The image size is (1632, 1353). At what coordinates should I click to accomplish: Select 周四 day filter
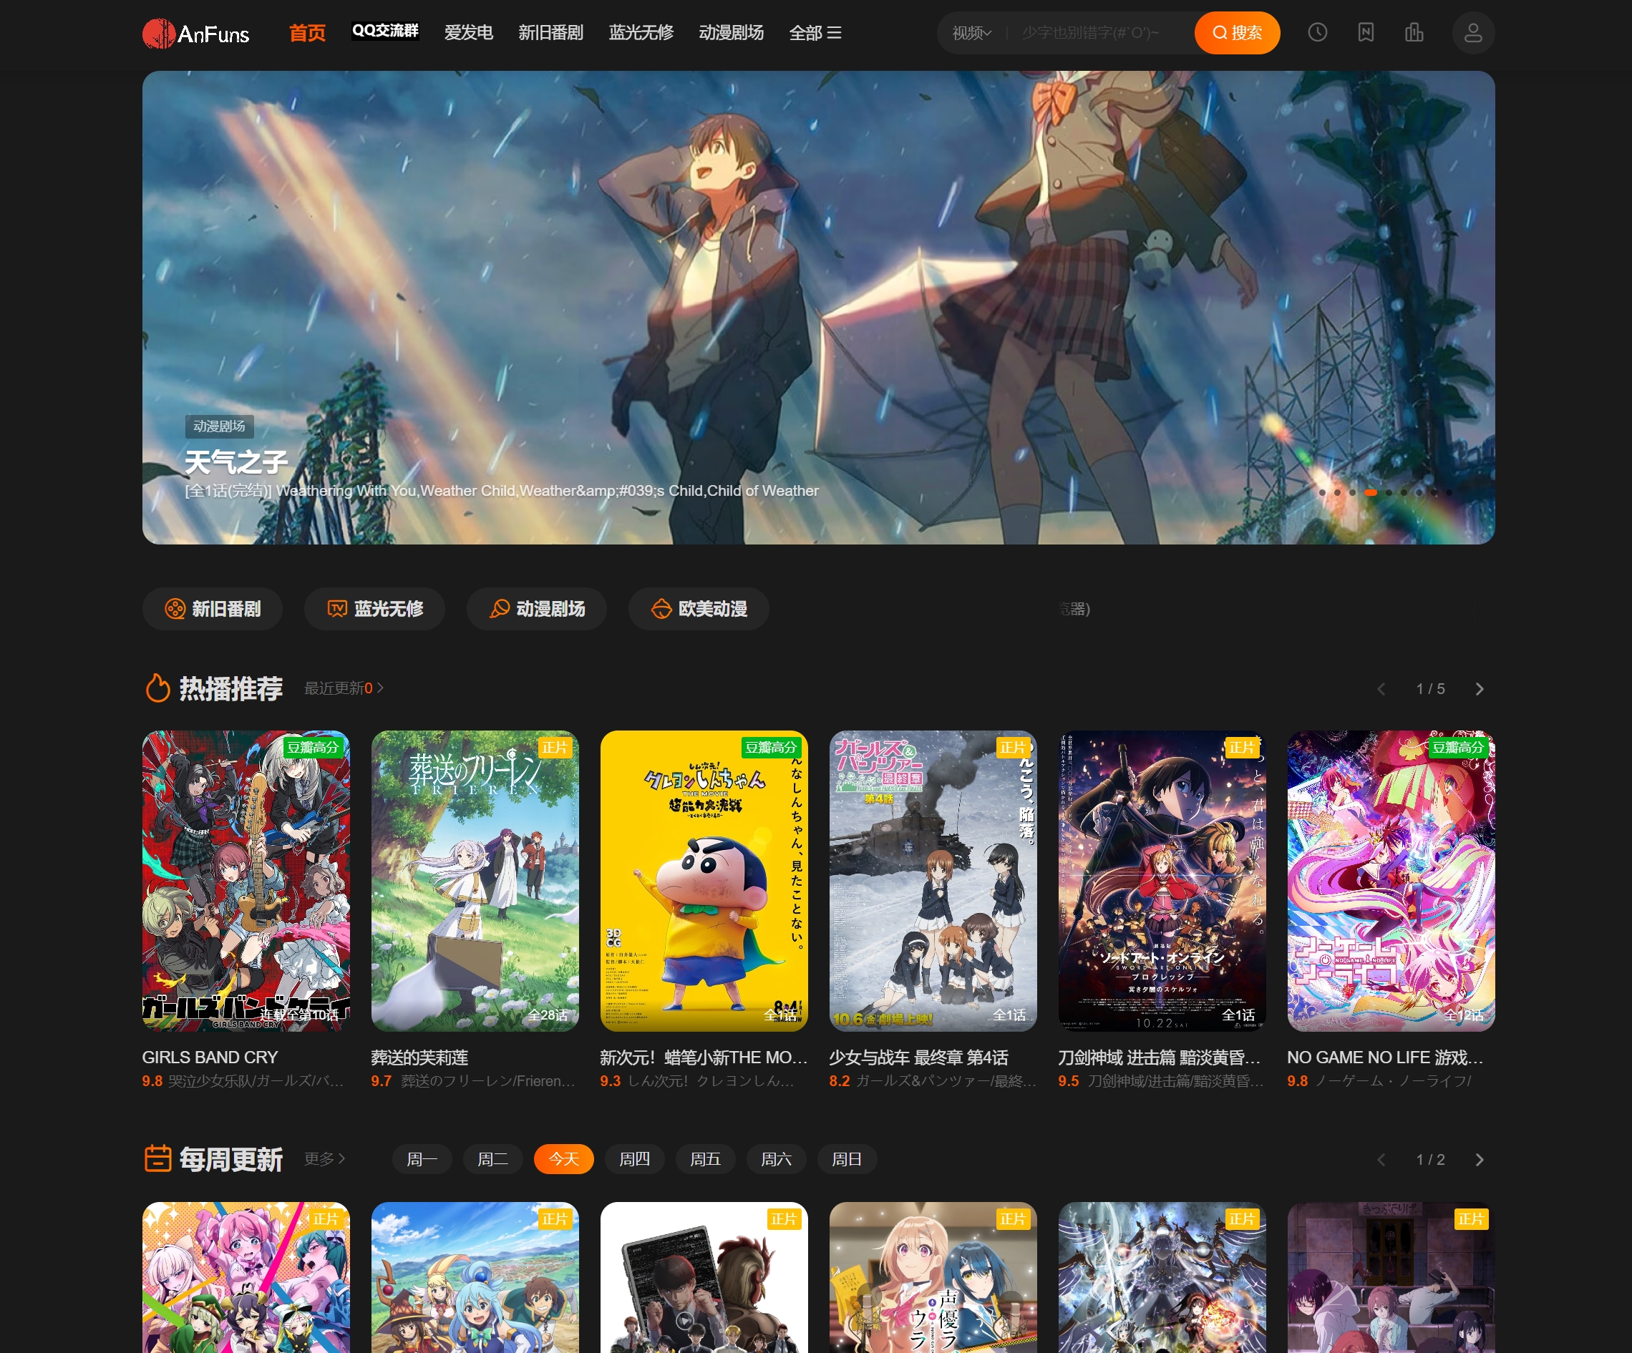[x=634, y=1159]
